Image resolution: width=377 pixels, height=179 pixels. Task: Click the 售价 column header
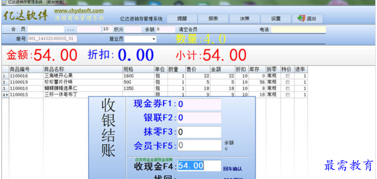coord(198,70)
